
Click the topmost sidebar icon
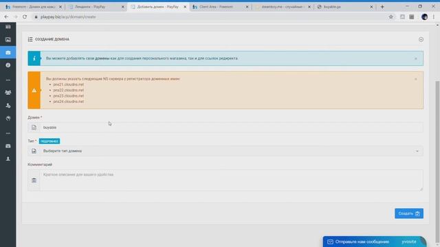pos(8,27)
